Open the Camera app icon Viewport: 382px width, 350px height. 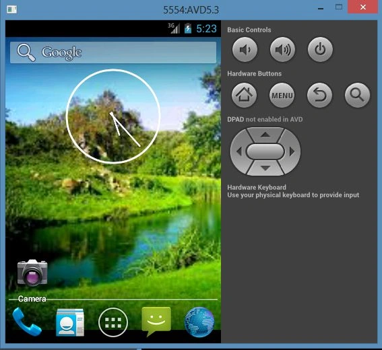(x=32, y=273)
